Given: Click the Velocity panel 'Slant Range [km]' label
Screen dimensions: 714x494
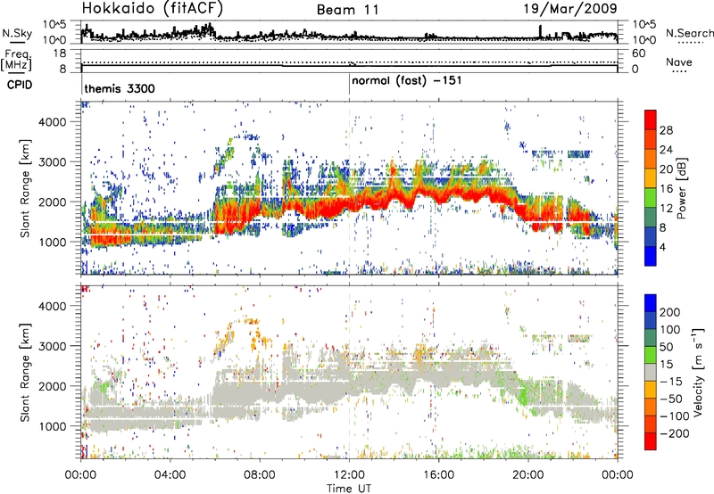Looking at the screenshot, I should coord(25,372).
